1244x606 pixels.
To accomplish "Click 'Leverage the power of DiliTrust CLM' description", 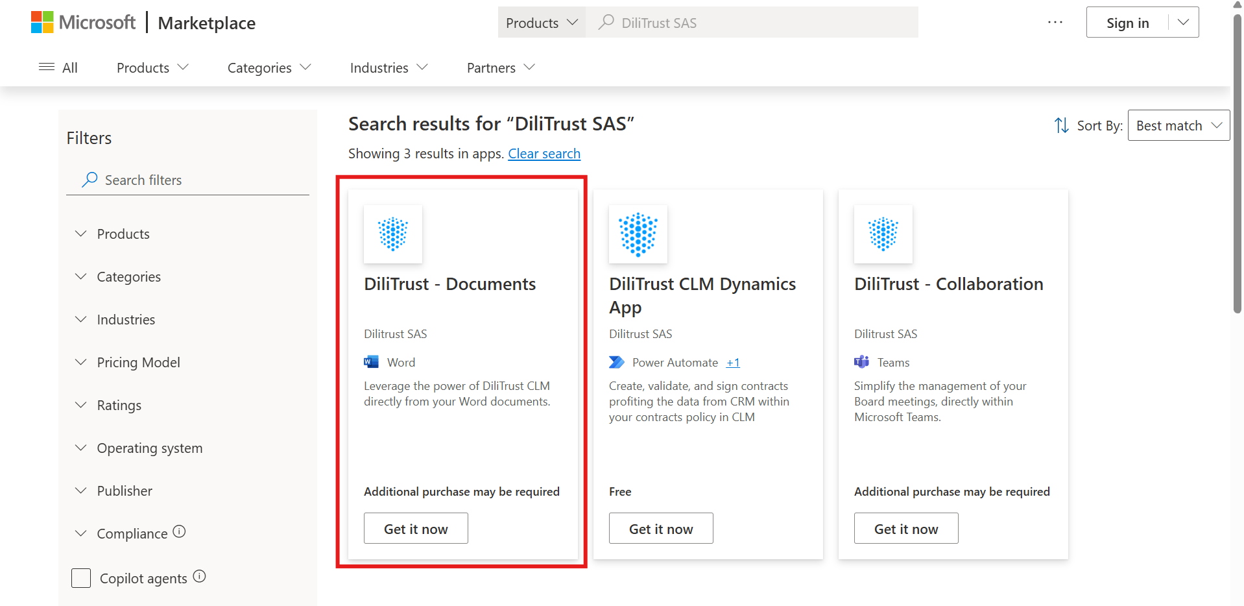I will (457, 394).
